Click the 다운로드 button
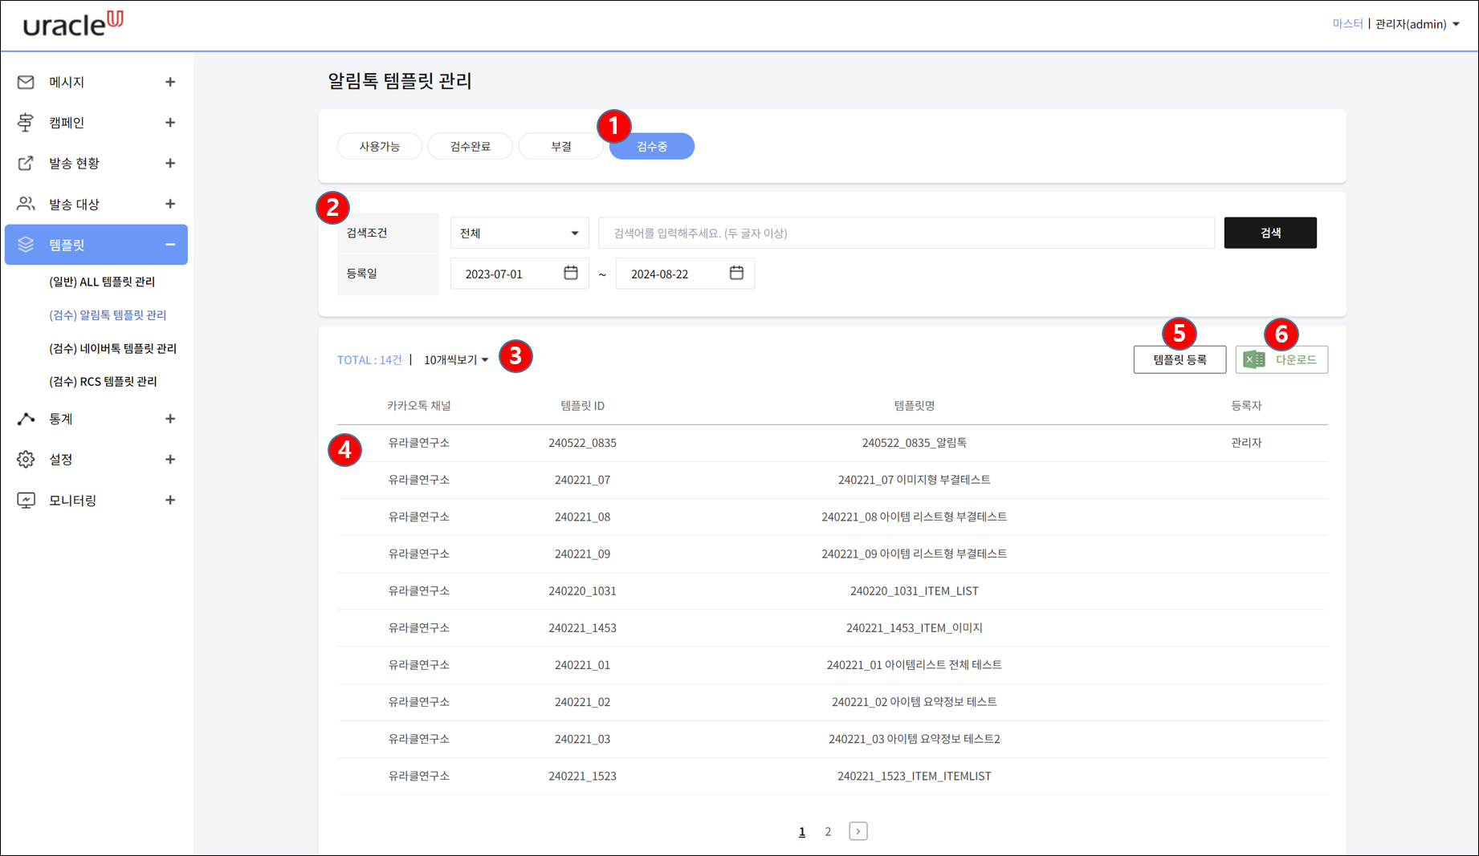 tap(1281, 359)
